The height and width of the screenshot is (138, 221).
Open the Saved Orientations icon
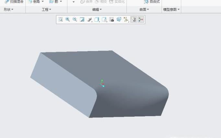[104, 19]
